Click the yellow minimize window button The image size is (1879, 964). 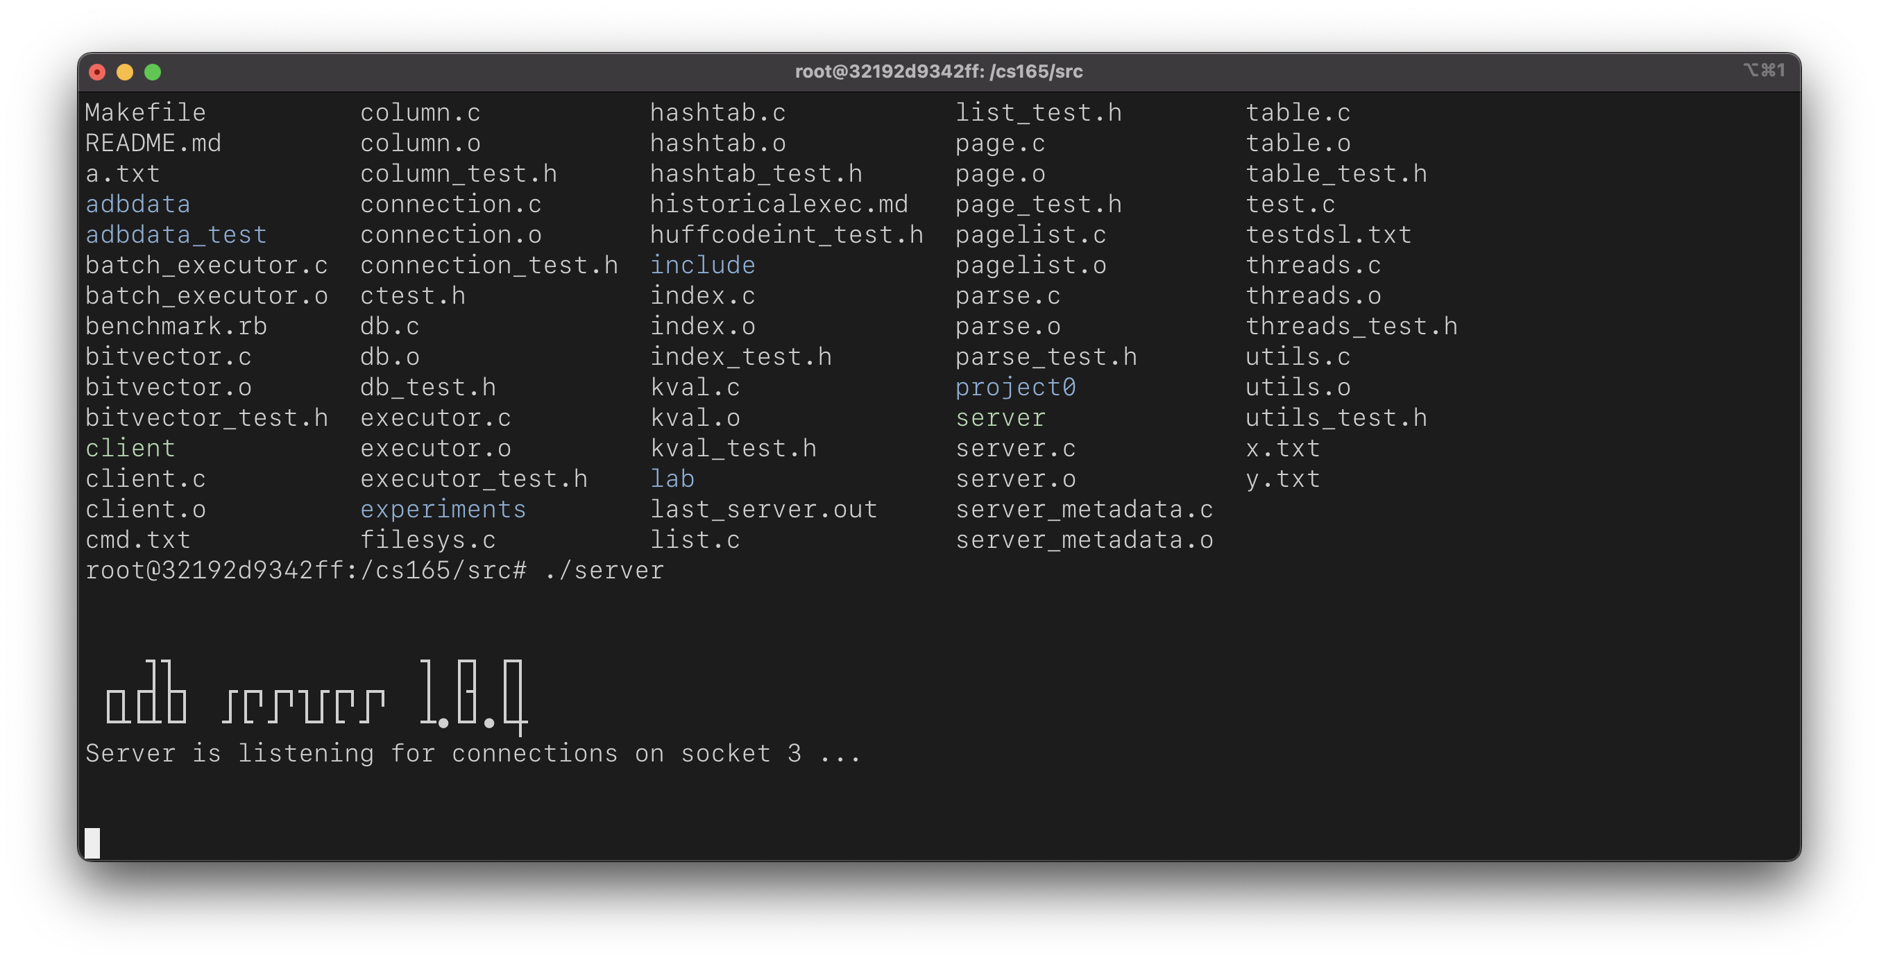tap(125, 71)
